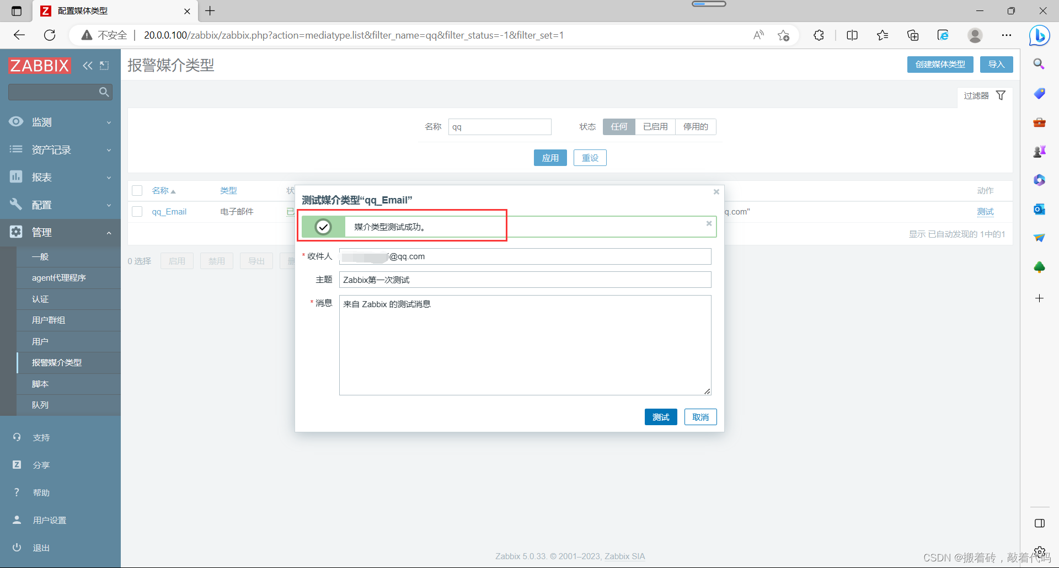1059x568 pixels.
Task: Expand the 监测 menu section
Action: click(60, 122)
